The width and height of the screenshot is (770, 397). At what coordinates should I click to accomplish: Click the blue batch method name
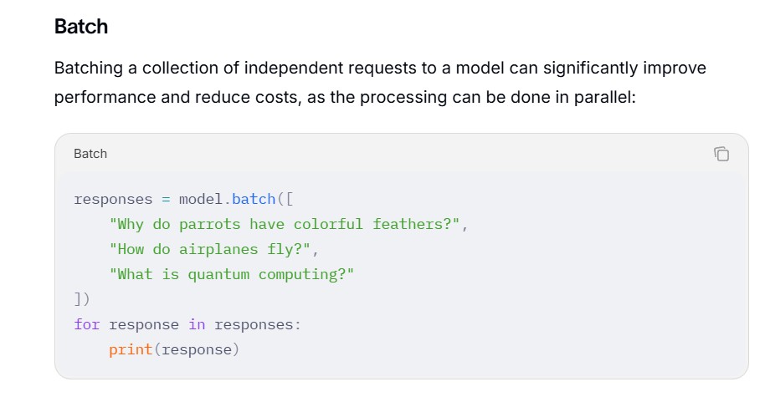click(x=254, y=199)
